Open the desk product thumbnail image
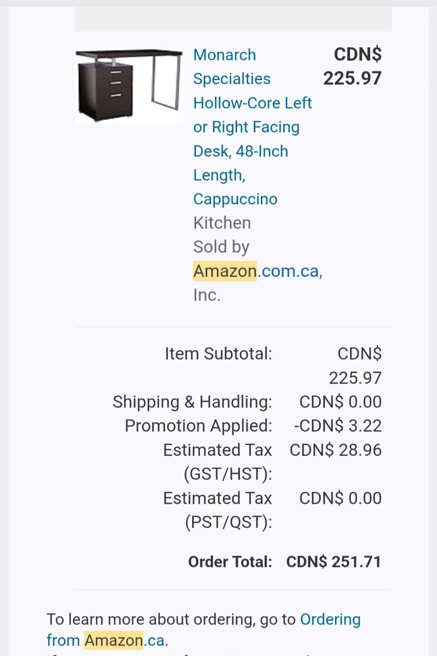The width and height of the screenshot is (437, 656). pos(129,86)
